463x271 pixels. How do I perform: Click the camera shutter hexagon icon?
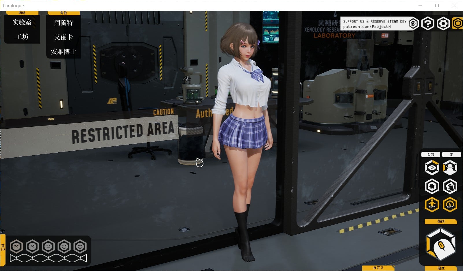click(x=432, y=186)
